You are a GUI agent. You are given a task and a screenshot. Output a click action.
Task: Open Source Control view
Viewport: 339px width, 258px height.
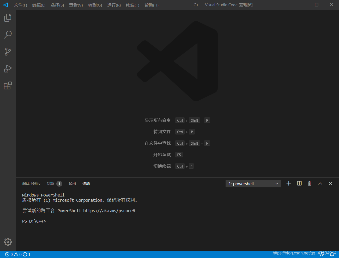(8, 52)
